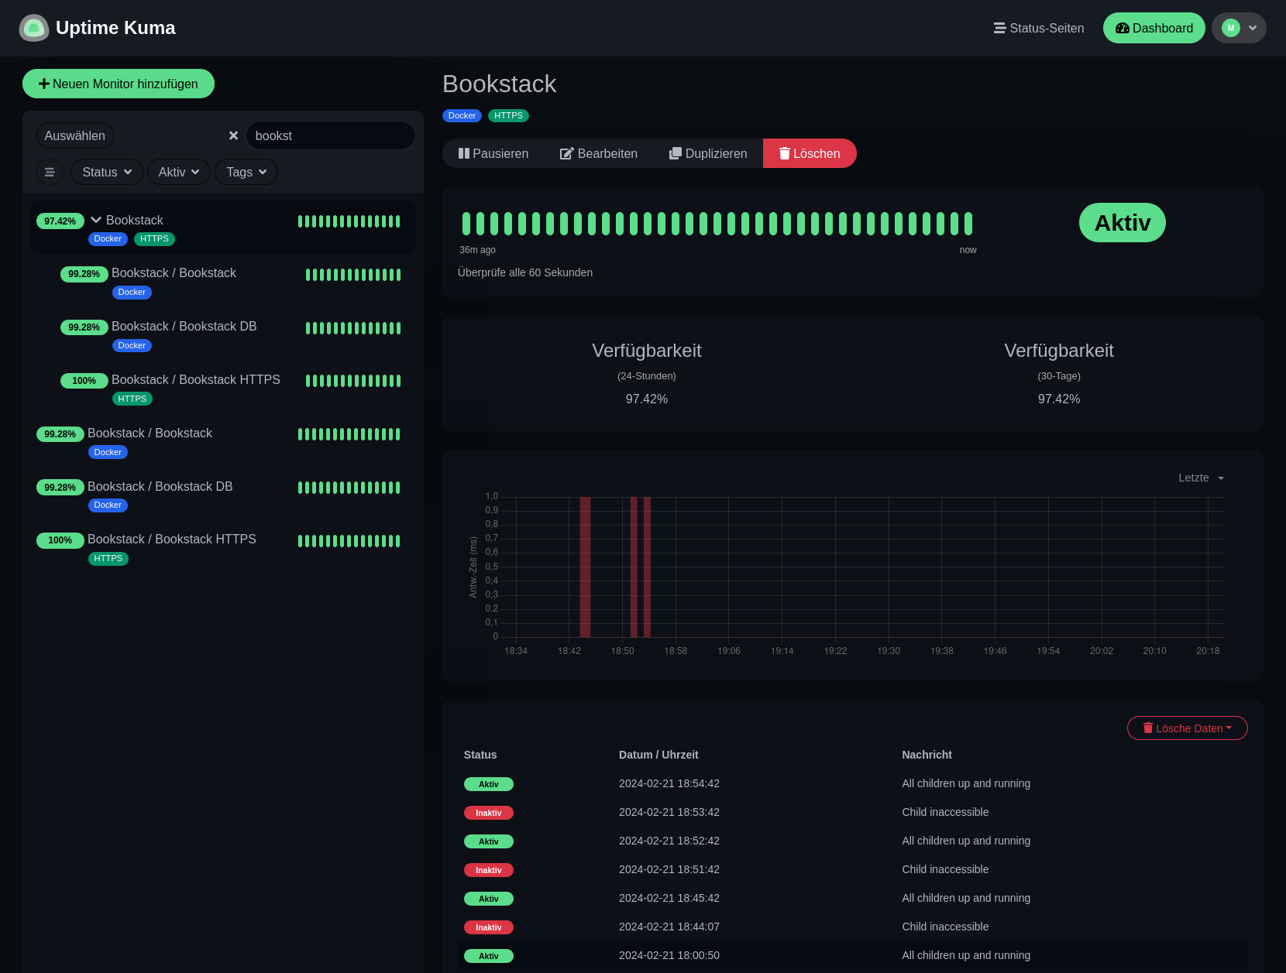Clear the search field with X icon
This screenshot has height=973, width=1286.
(x=233, y=135)
